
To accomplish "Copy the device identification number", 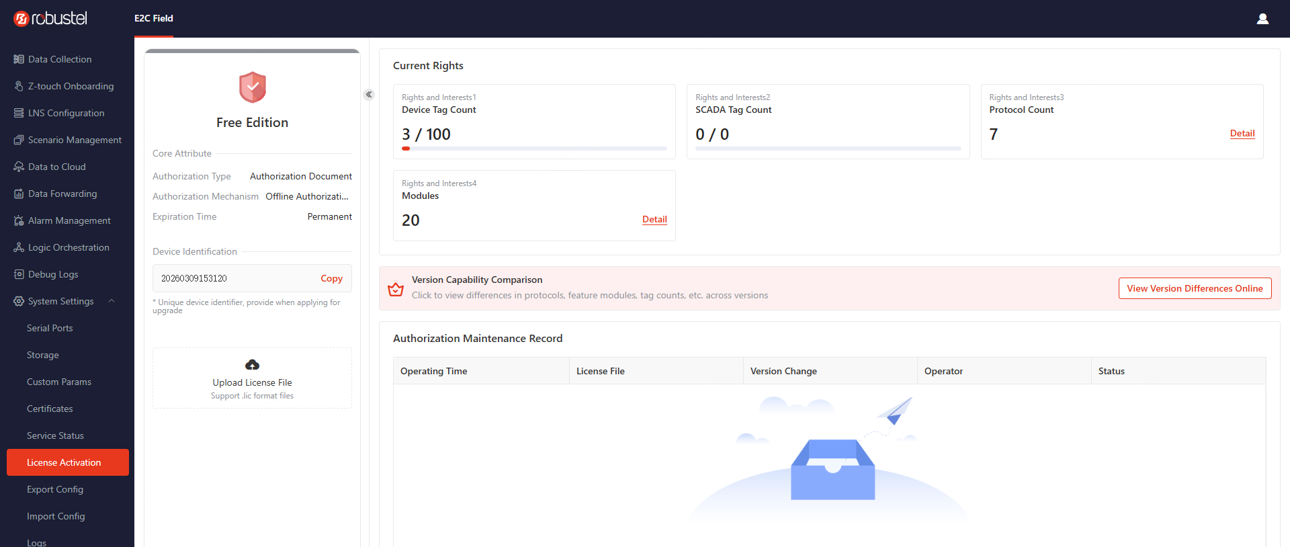I will tap(331, 278).
